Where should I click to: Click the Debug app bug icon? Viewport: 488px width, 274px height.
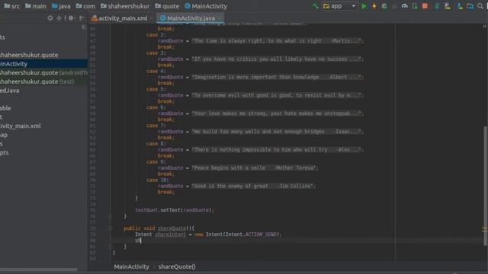point(384,6)
